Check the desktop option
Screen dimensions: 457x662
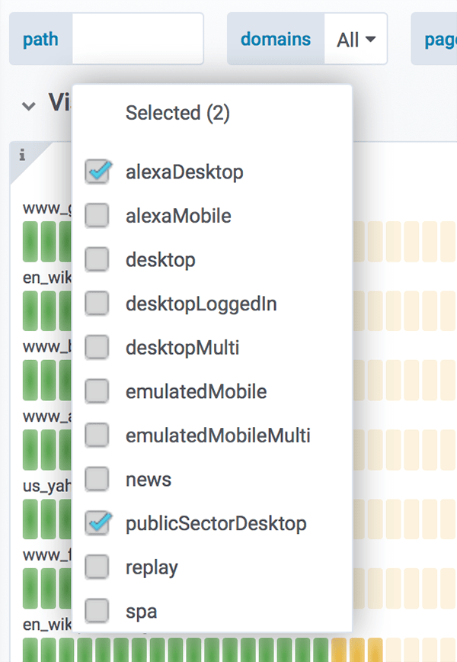97,260
